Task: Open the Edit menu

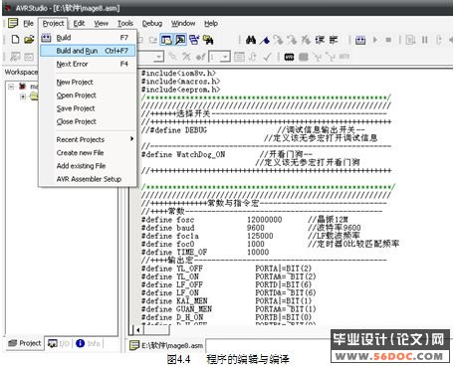Action: click(79, 24)
